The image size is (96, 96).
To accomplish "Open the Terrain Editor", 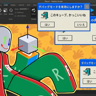I will pos(33,12).
